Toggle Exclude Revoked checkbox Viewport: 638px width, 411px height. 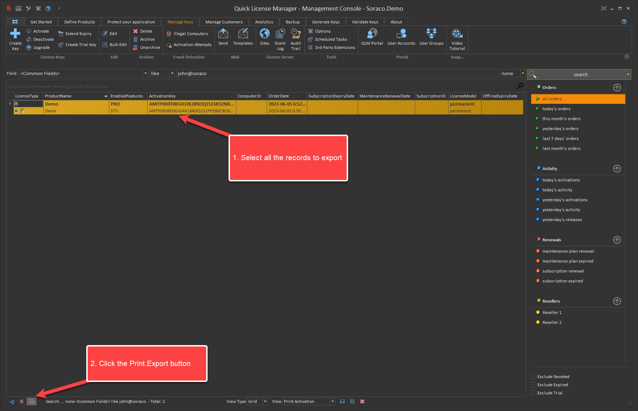tap(534, 376)
